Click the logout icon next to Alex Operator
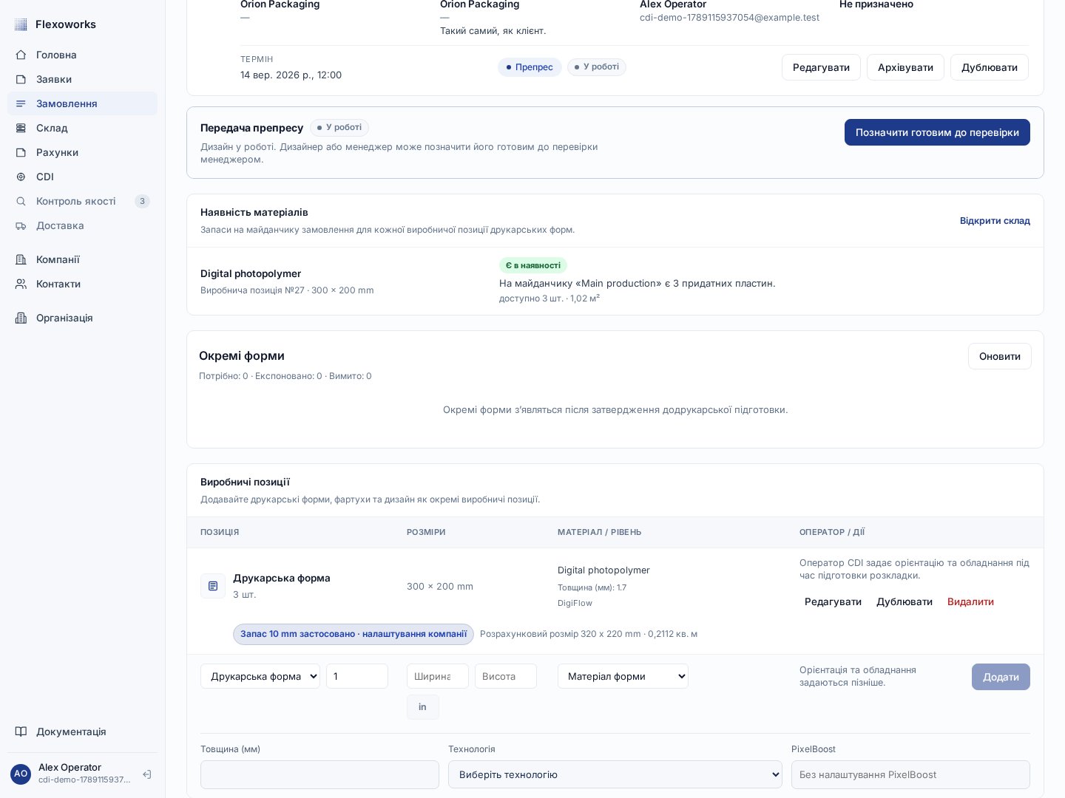 coord(146,774)
